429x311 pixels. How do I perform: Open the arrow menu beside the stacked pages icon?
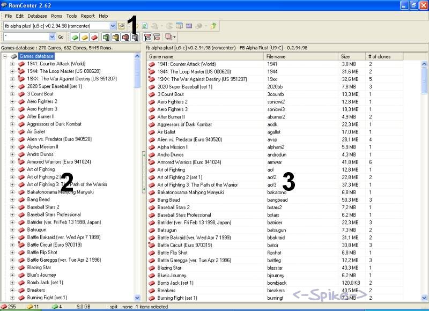tap(174, 37)
